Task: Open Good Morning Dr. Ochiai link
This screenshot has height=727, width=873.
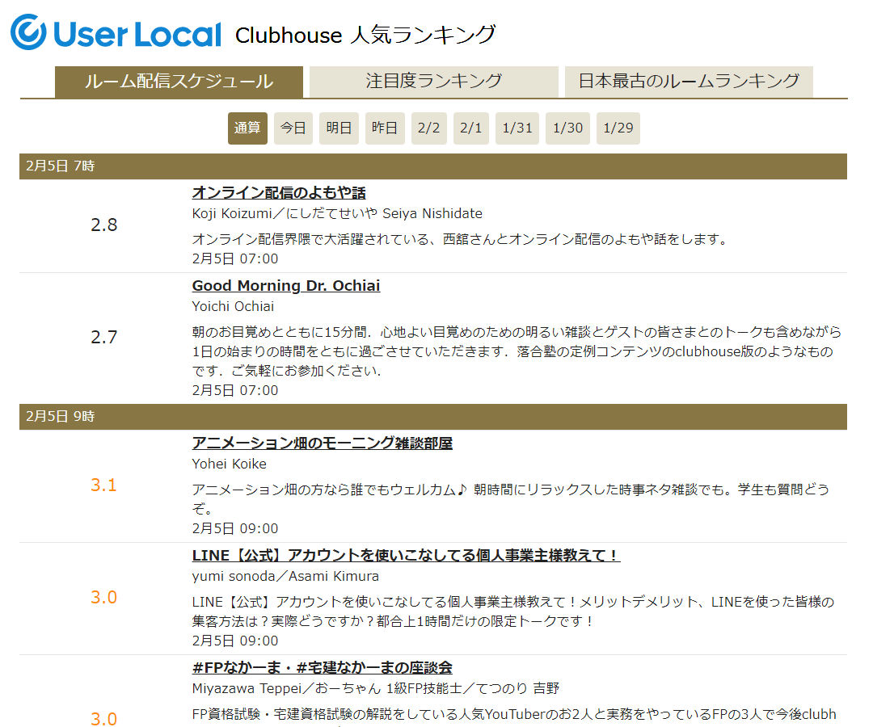Action: point(286,286)
